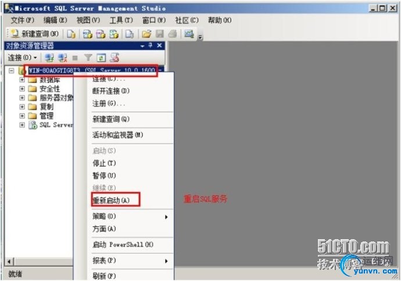Click the Object Explorer scroll-left arrow
Image resolution: width=401 pixels, height=281 pixels.
[x=9, y=262]
